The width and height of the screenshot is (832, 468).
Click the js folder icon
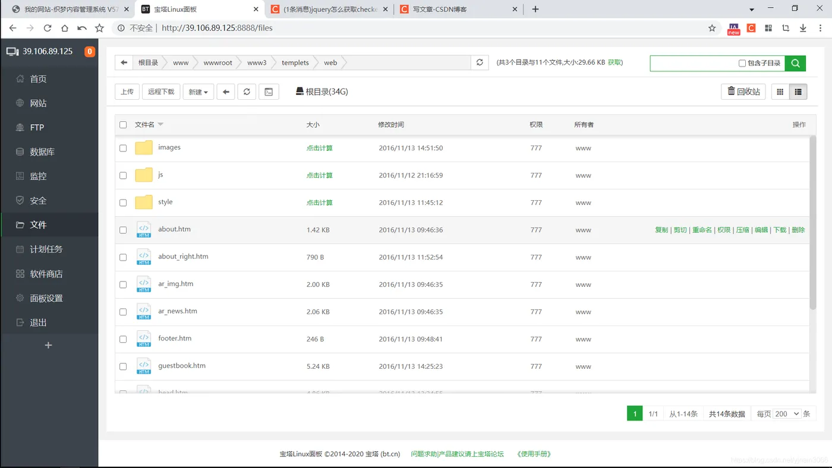click(x=144, y=175)
